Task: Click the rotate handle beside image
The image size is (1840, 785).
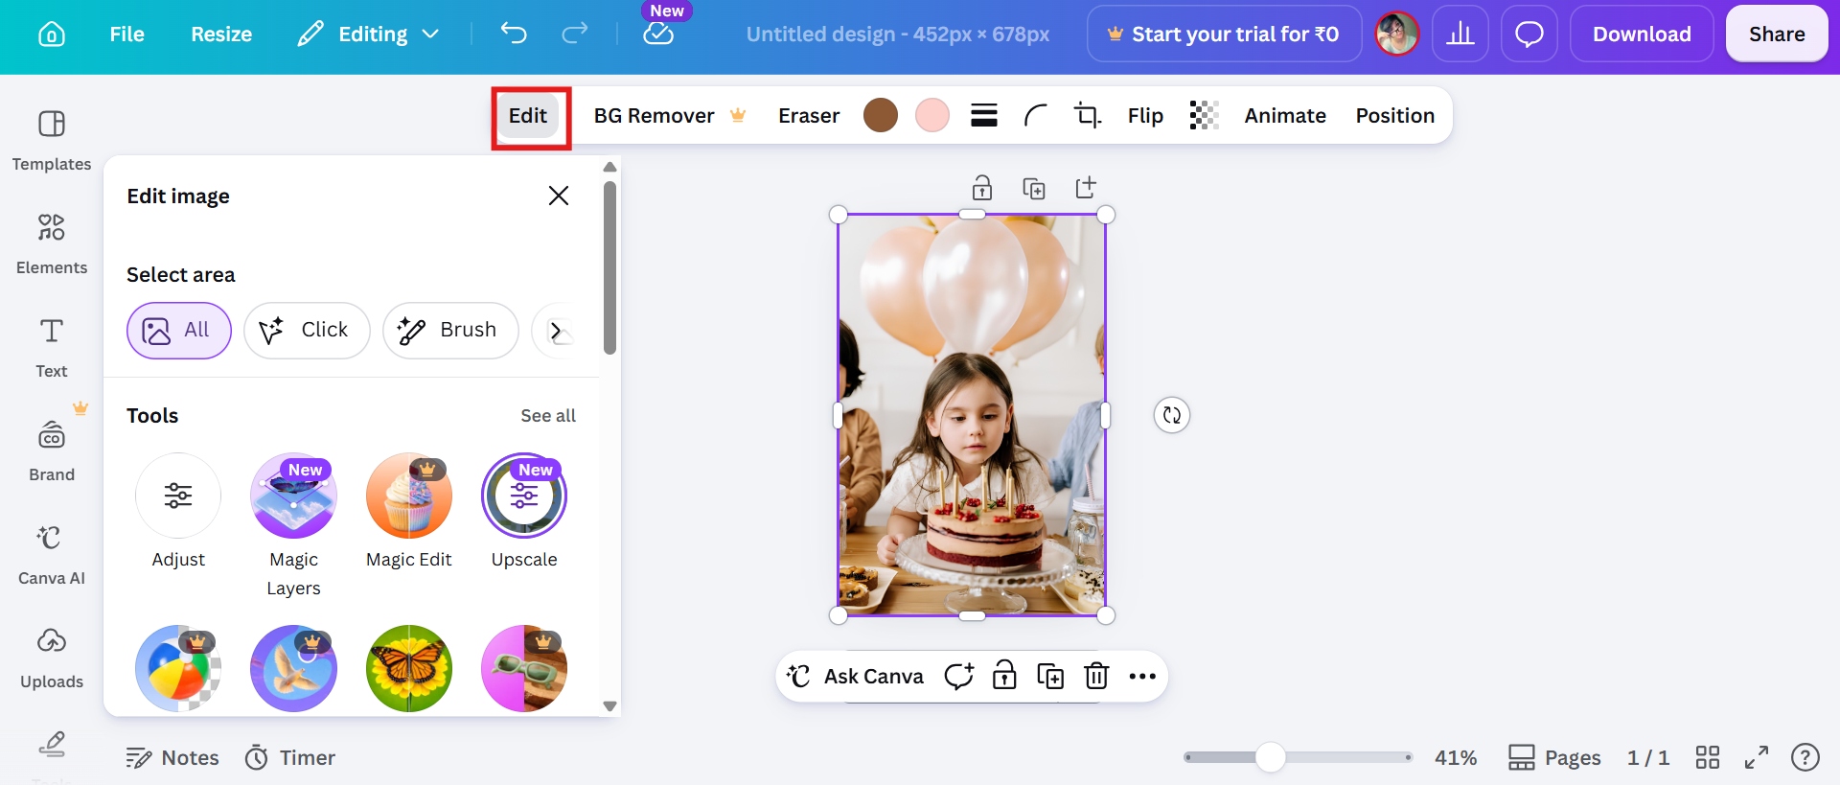Action: point(1172,415)
